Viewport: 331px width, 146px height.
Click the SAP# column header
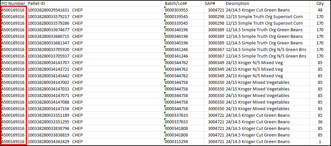pos(214,4)
